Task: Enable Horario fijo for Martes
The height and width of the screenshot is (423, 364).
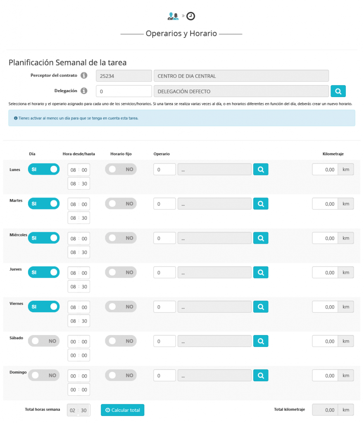Action: (121, 203)
